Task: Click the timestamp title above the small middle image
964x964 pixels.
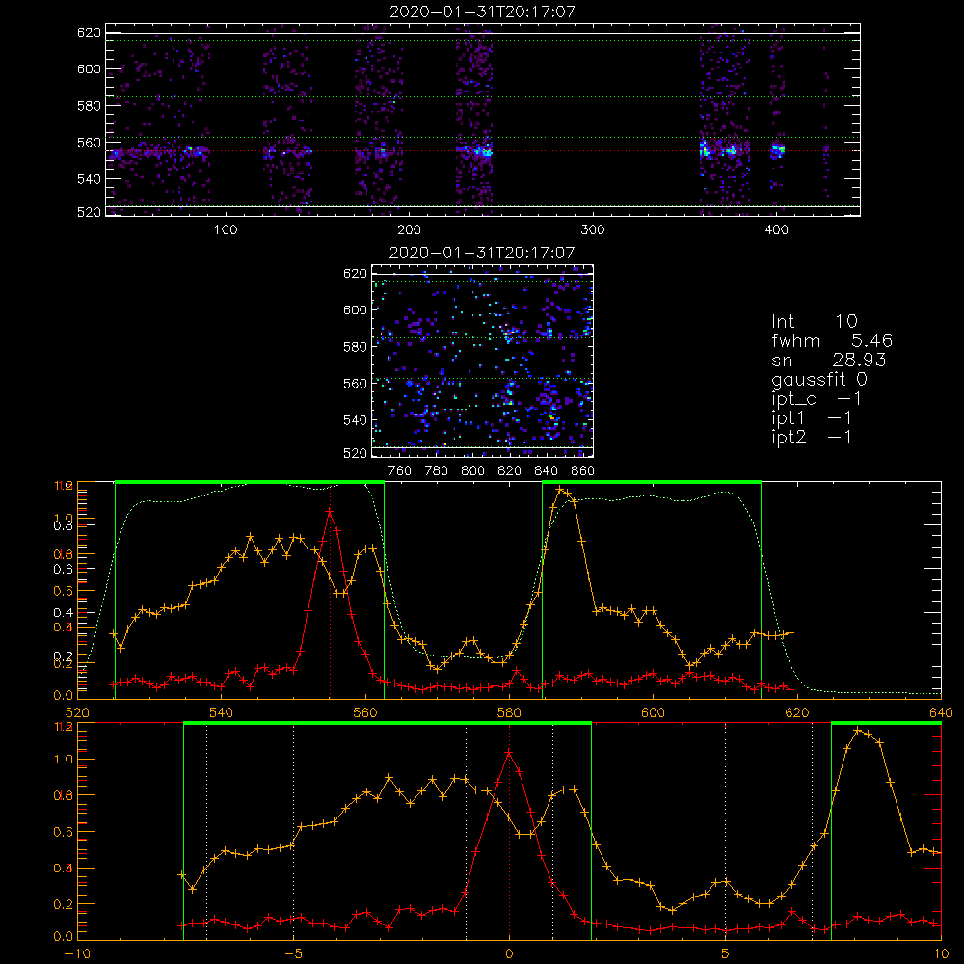Action: (483, 253)
